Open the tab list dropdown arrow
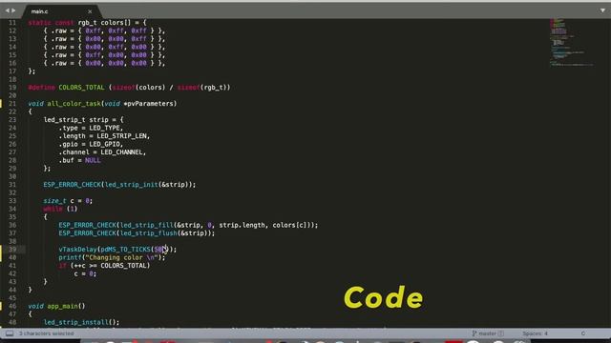This screenshot has height=343, width=611. [x=602, y=10]
